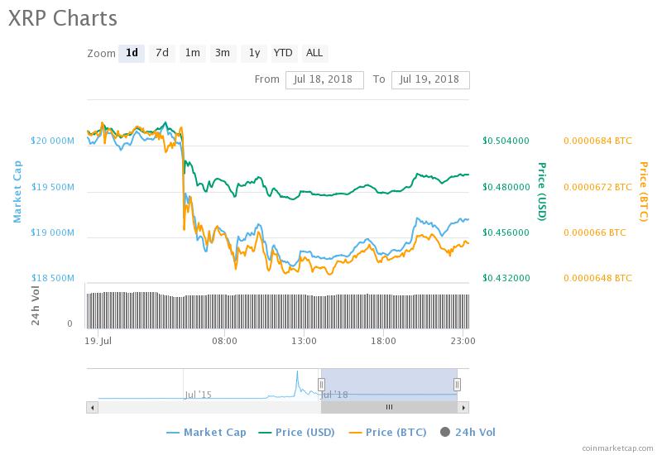Click the 24h volume bars area
The height and width of the screenshot is (455, 662).
278,311
